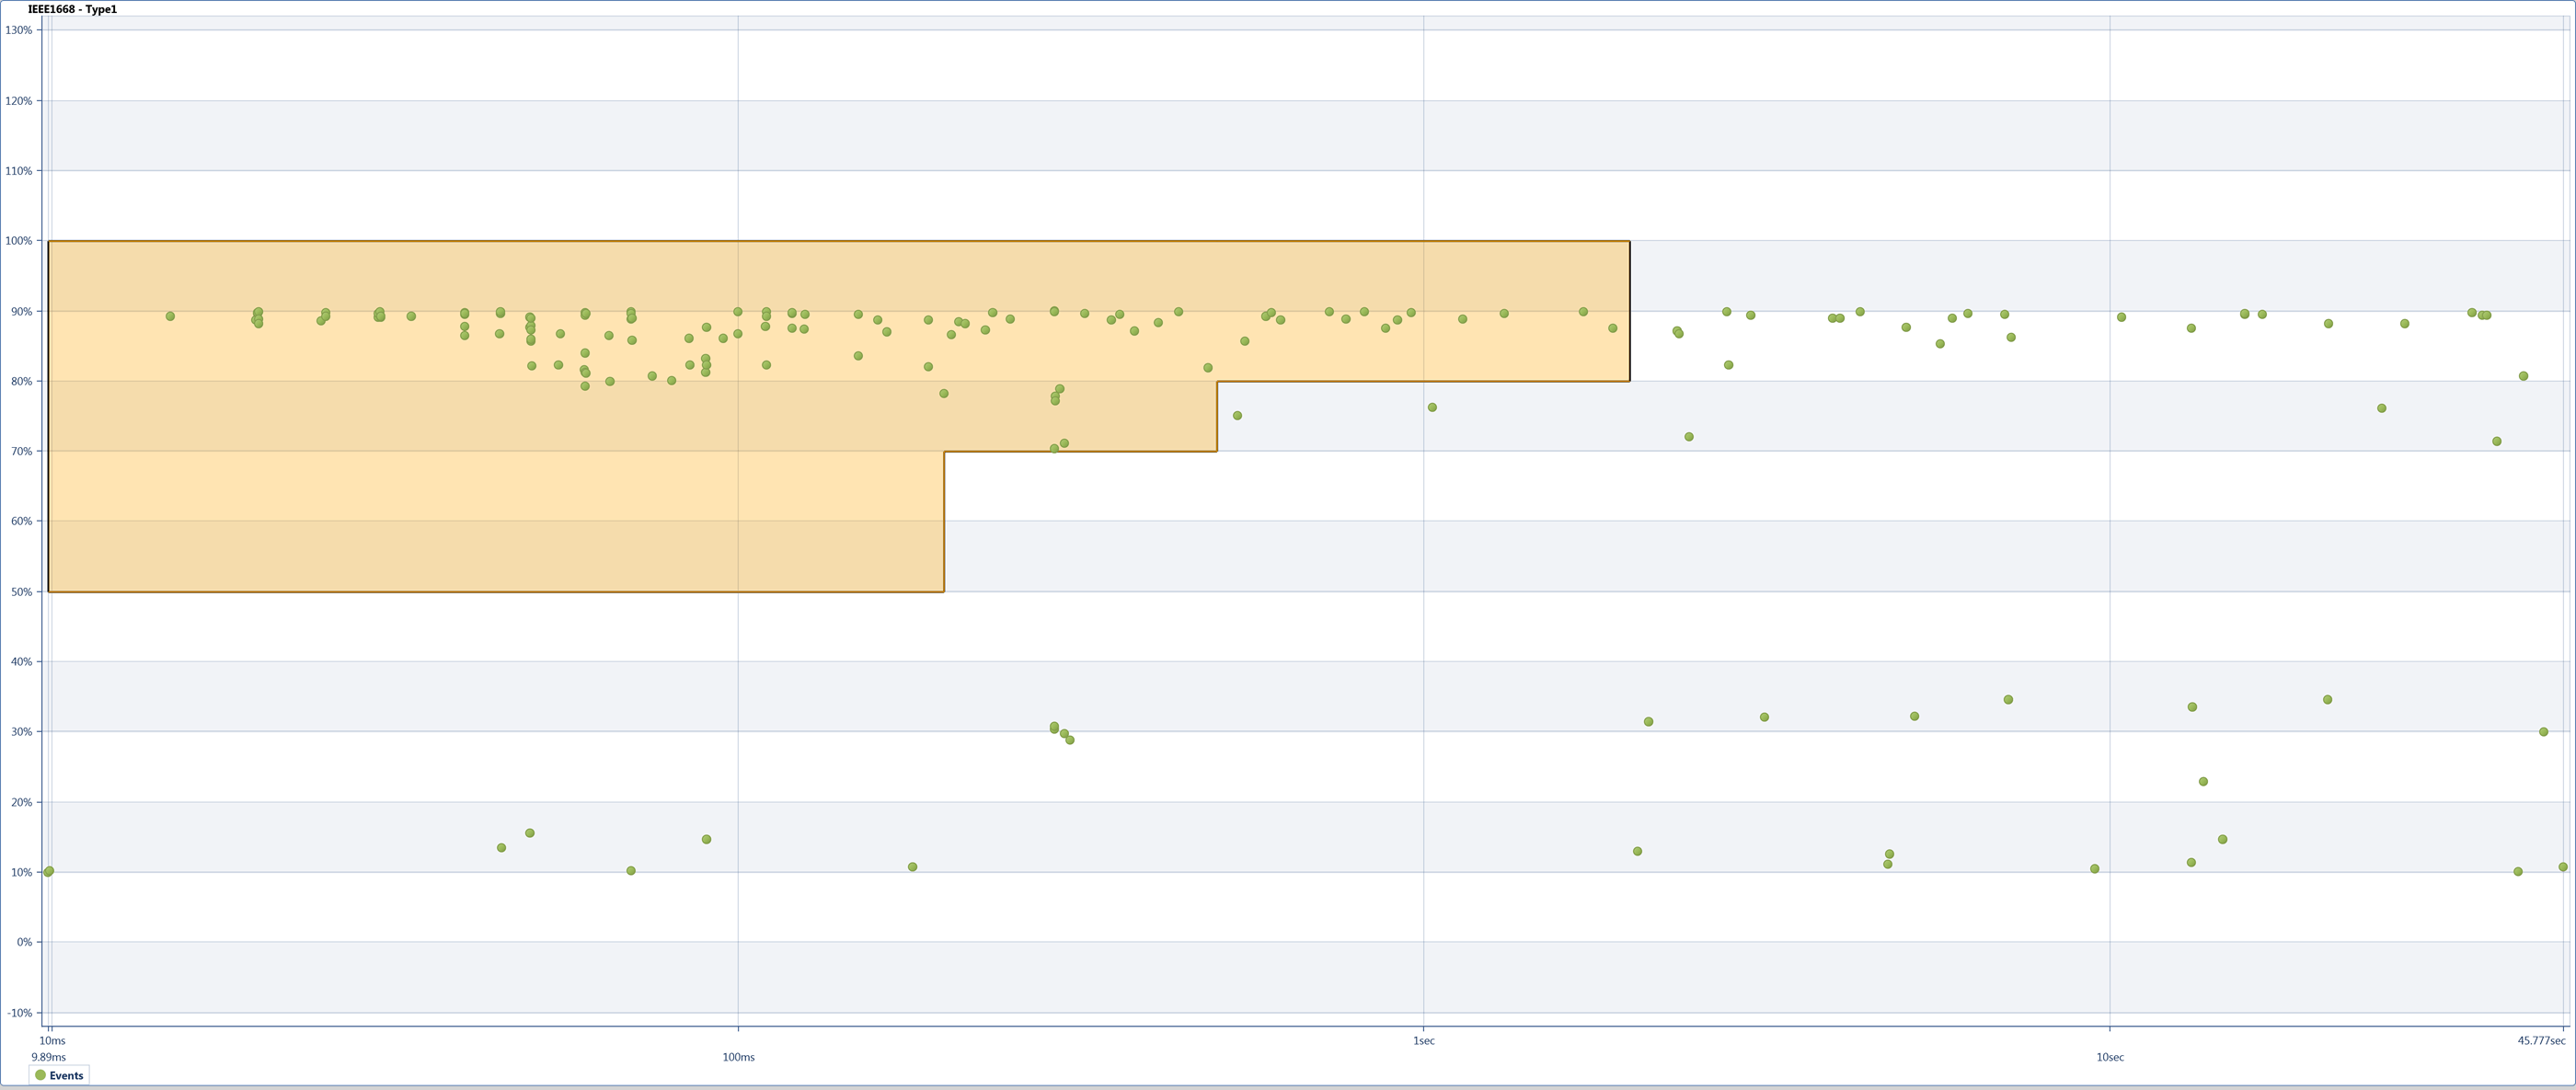Click the 45.777sec x-axis maximum label

tap(2541, 1041)
